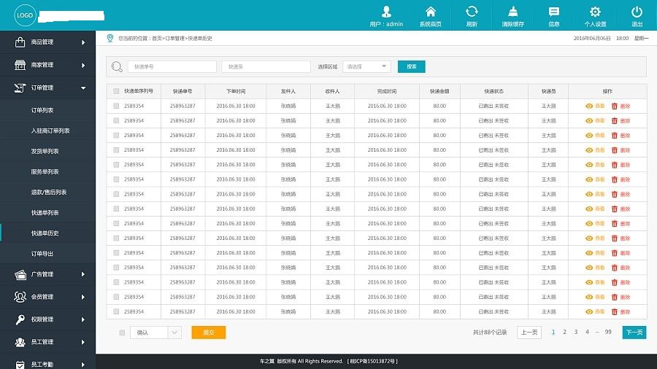The image size is (657, 369).
Task: Go to page 2 in the pagination
Action: [x=564, y=332]
